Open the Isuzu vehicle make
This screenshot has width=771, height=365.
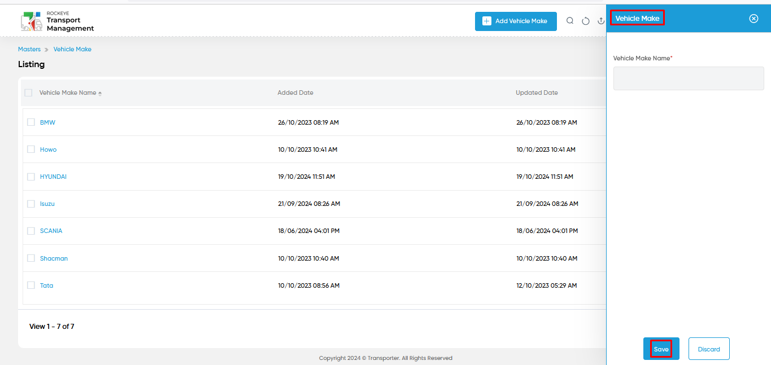[x=47, y=204]
